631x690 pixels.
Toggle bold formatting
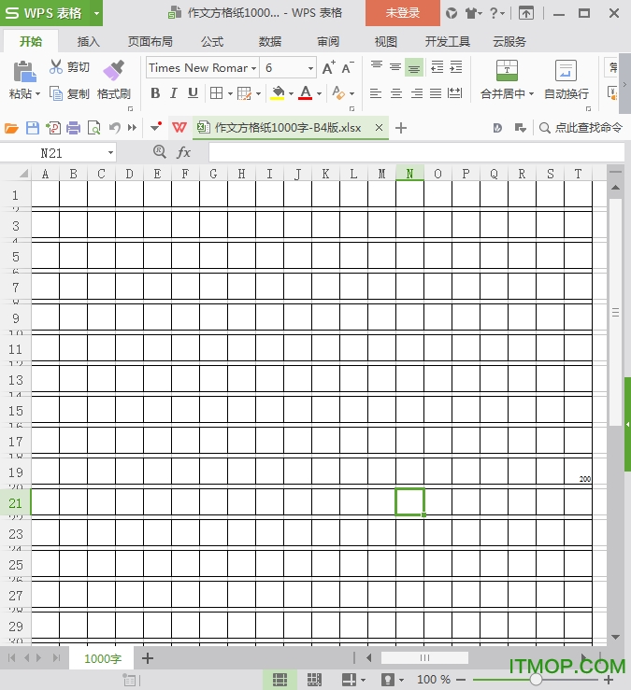coord(155,93)
